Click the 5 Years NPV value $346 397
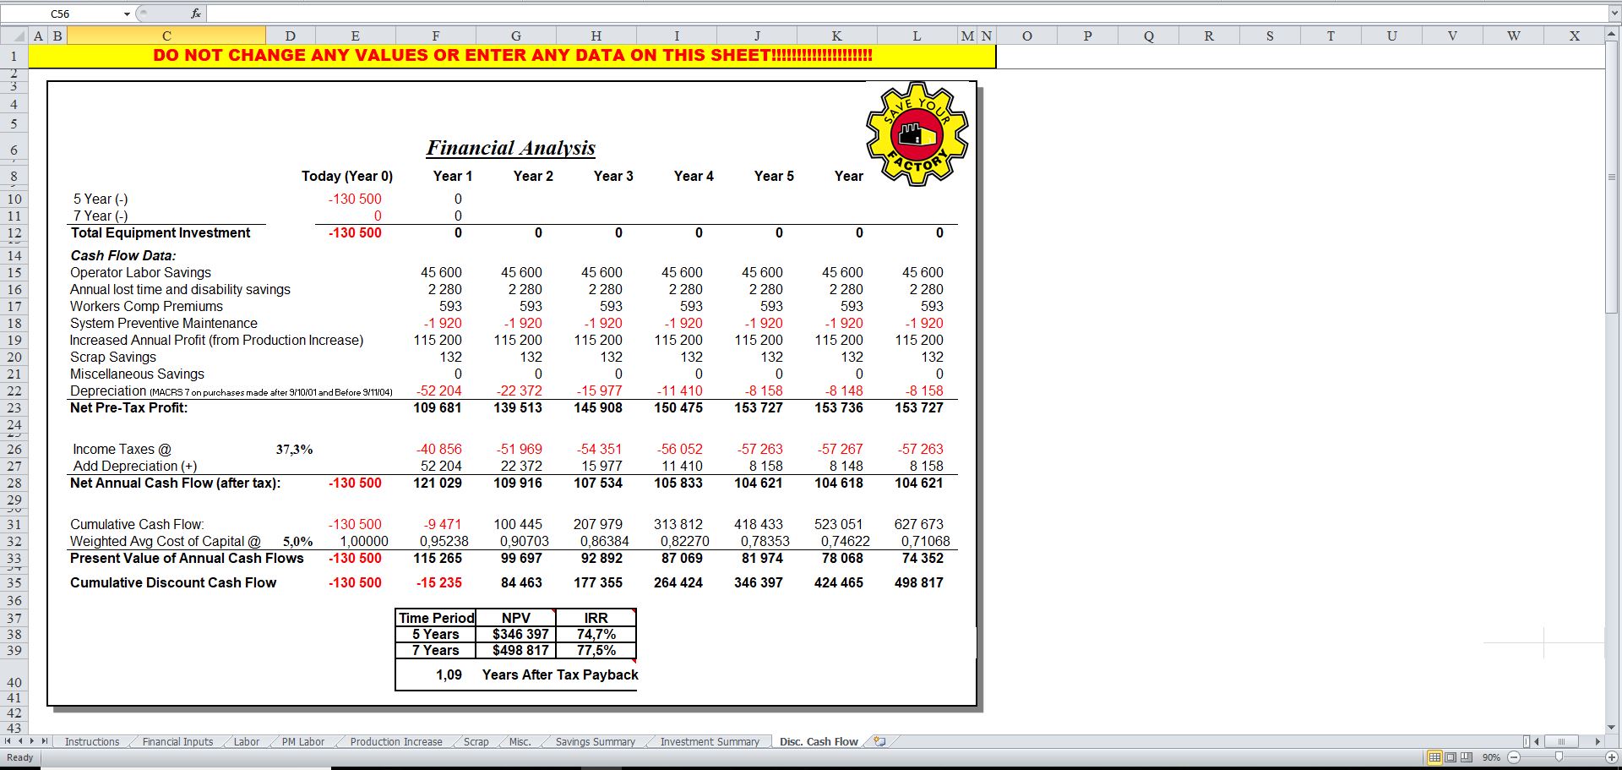Viewport: 1622px width, 770px height. tap(520, 634)
